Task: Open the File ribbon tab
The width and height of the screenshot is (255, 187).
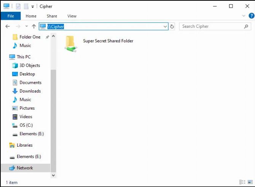Action: tap(11, 16)
